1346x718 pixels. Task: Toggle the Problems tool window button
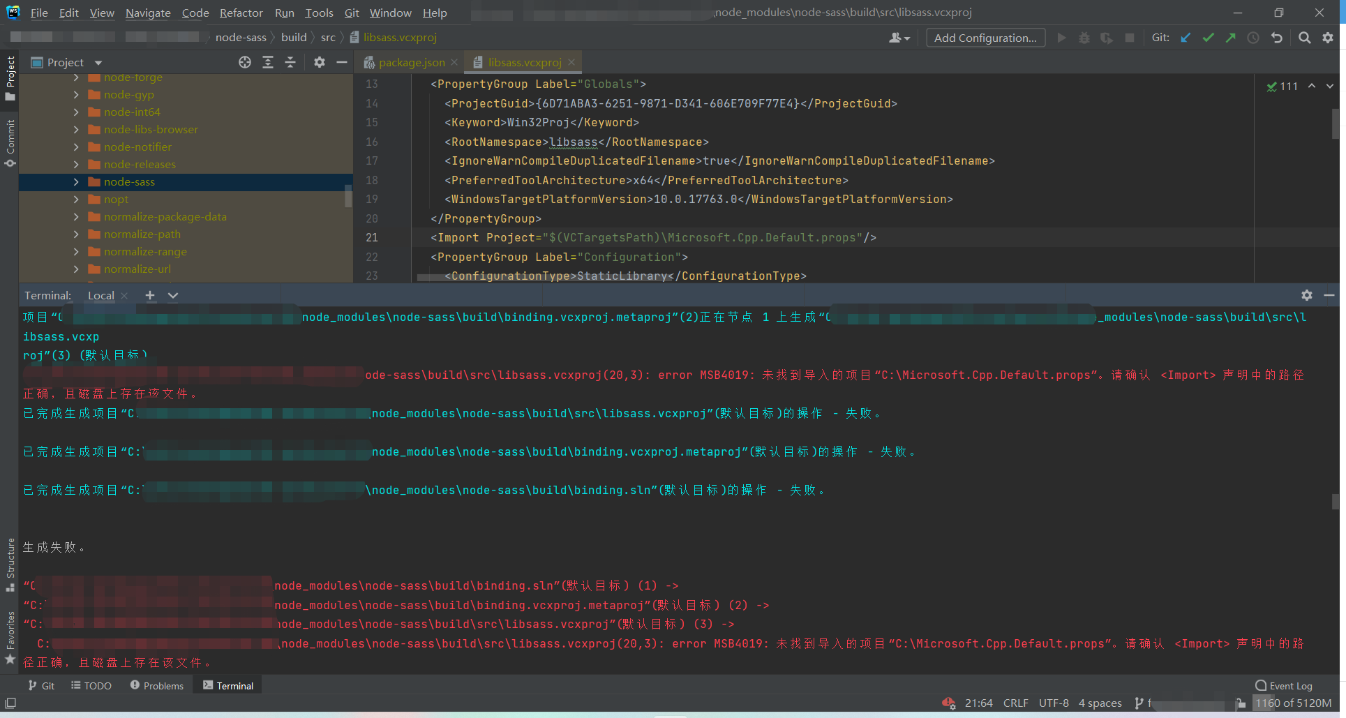pos(157,686)
